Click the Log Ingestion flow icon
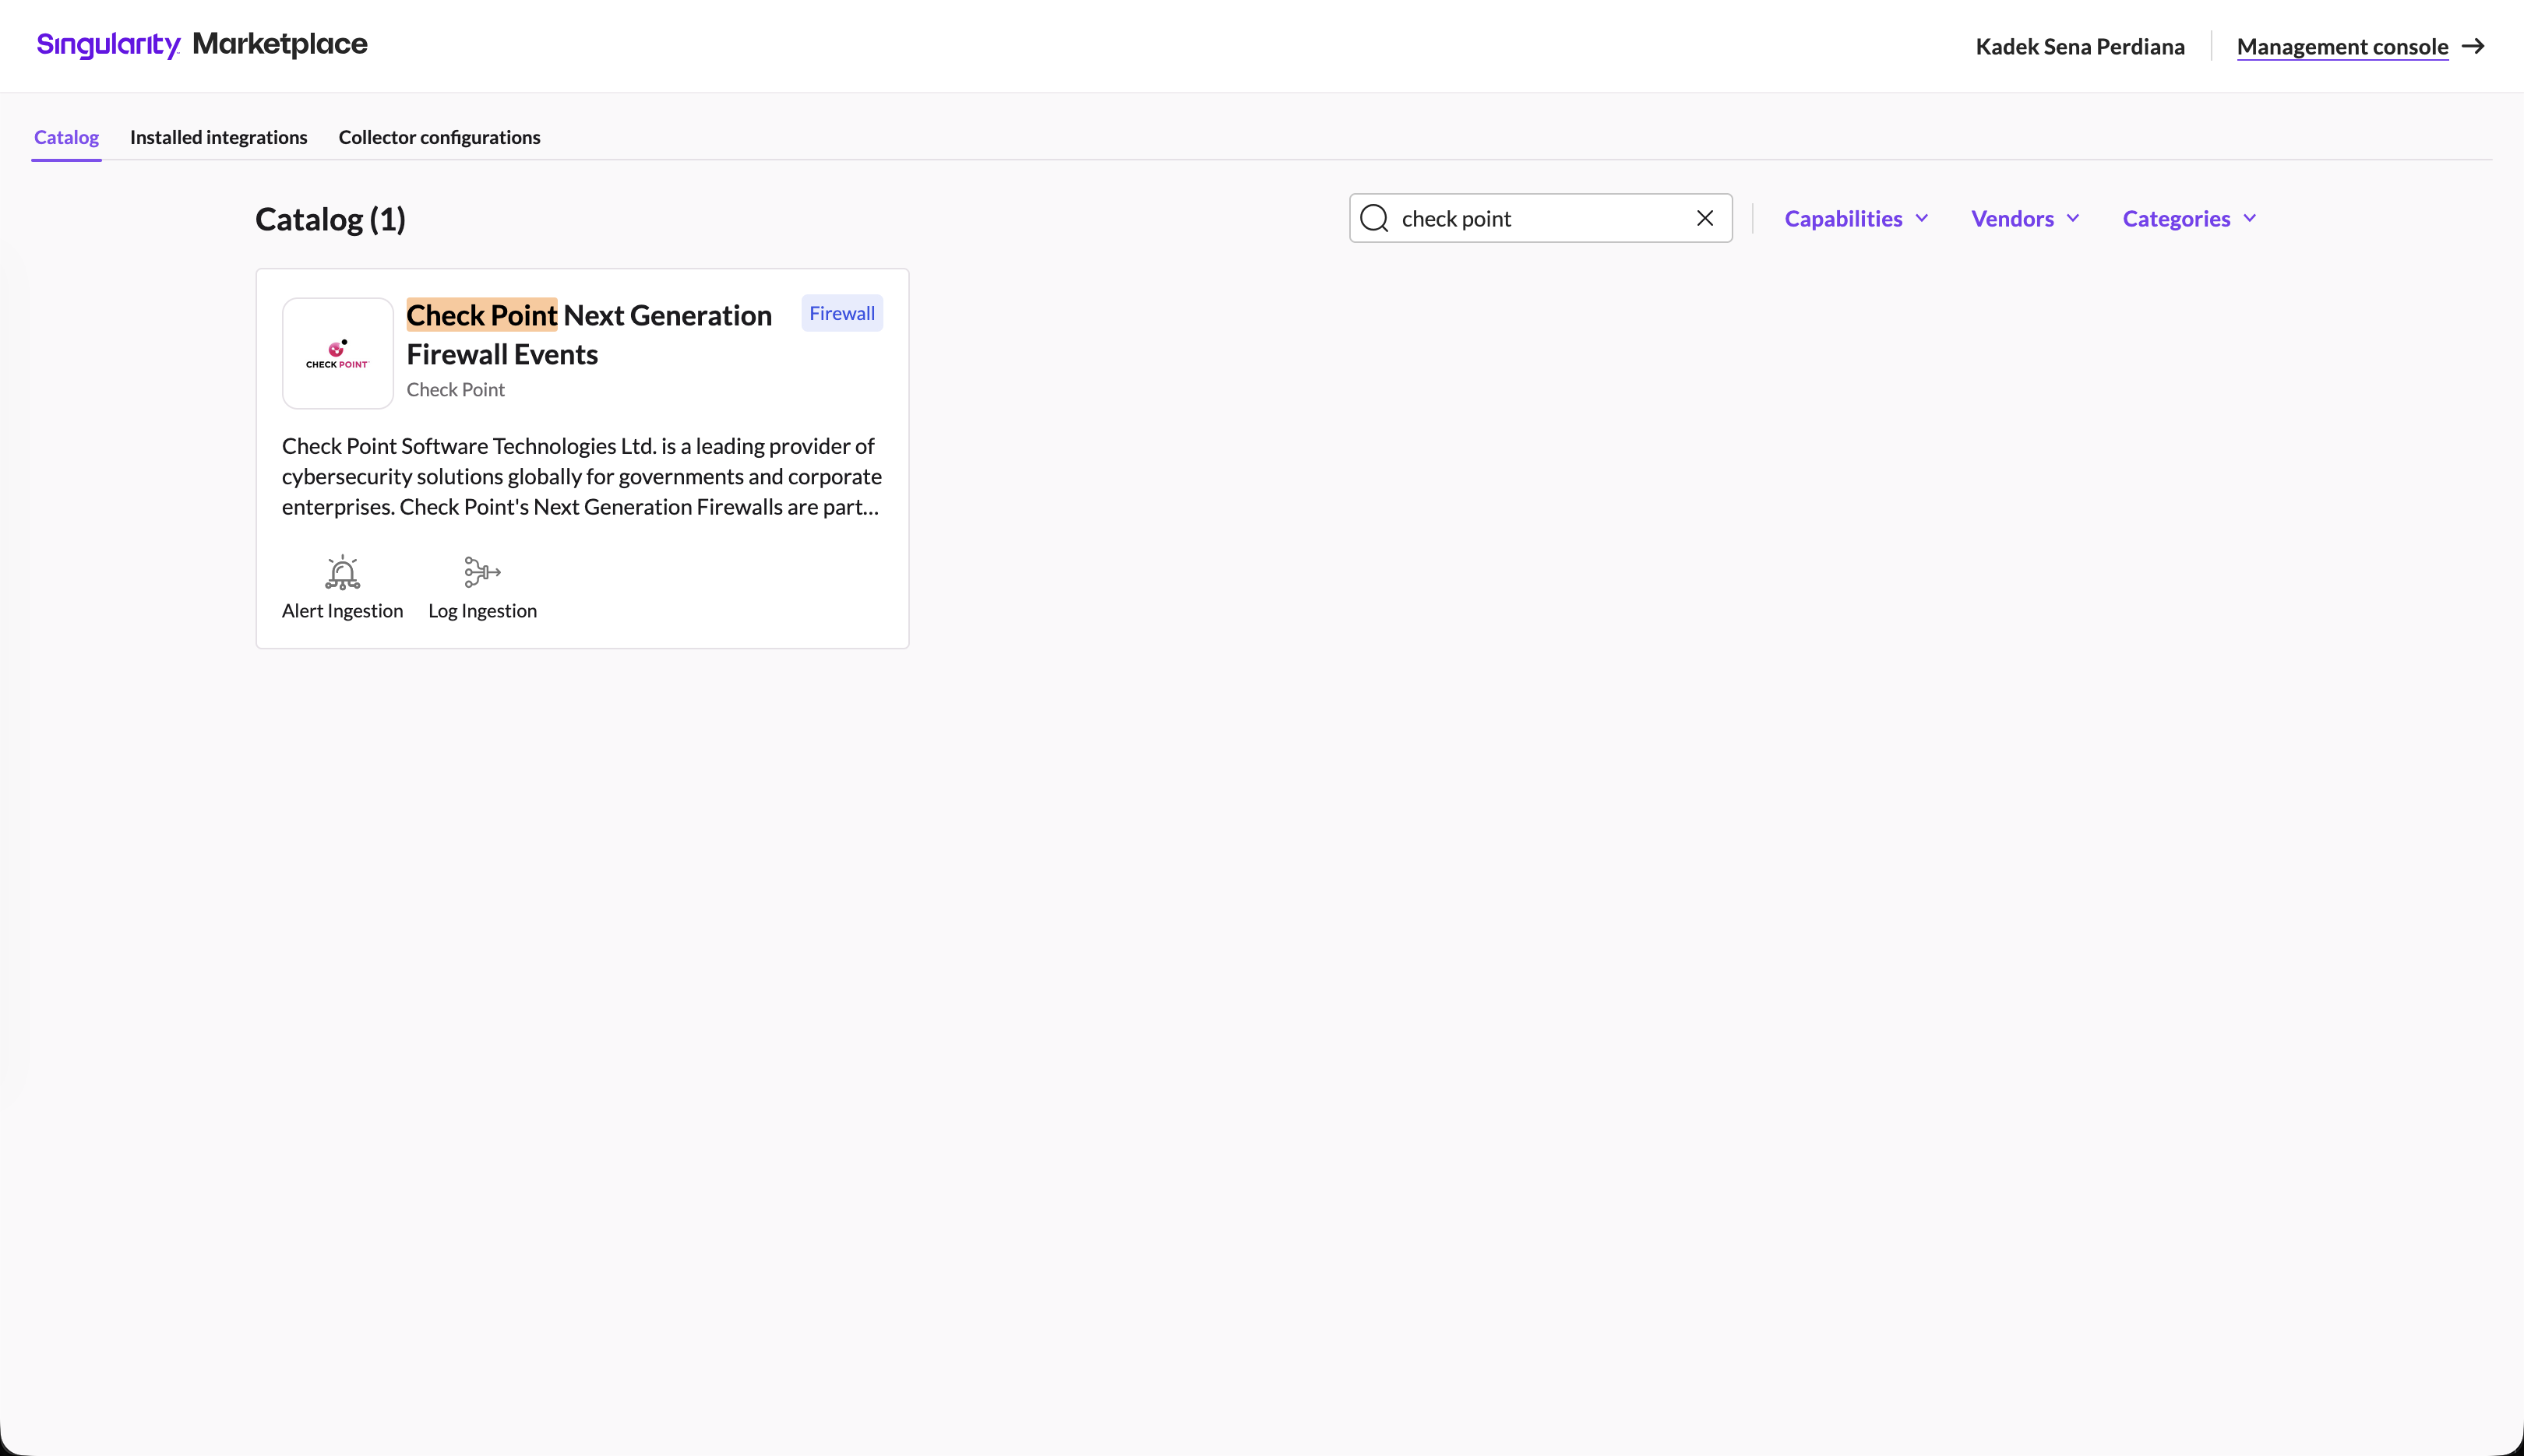Viewport: 2524px width, 1456px height. 482,572
